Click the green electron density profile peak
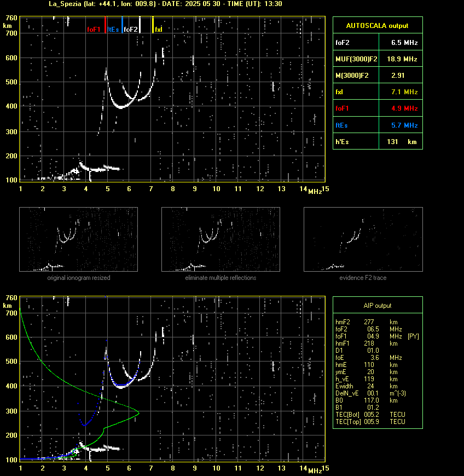 138,413
